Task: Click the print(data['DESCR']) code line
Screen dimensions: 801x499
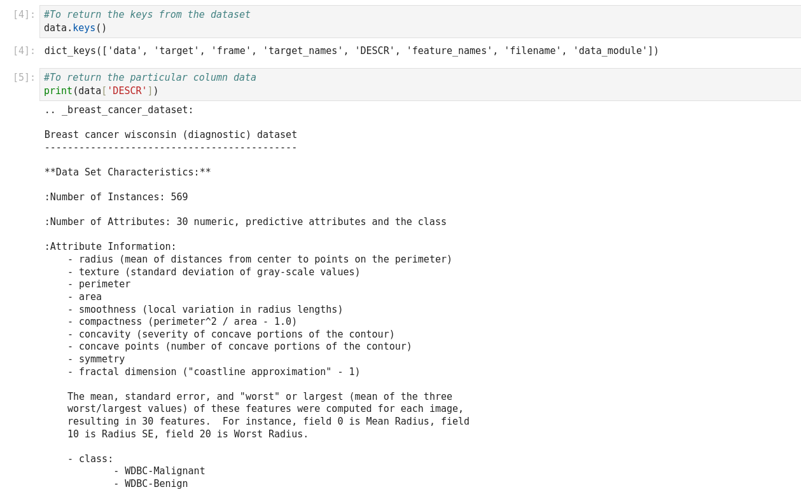Action: [x=101, y=91]
